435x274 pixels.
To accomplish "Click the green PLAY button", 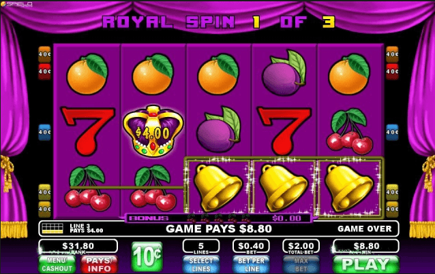I will tap(366, 264).
